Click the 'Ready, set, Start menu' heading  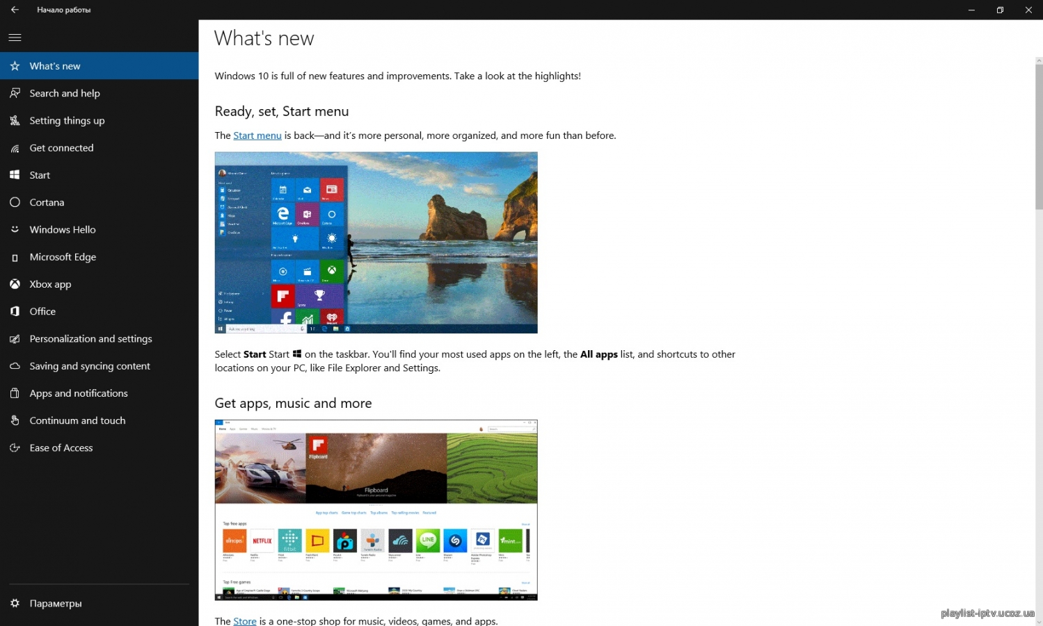[x=282, y=111]
